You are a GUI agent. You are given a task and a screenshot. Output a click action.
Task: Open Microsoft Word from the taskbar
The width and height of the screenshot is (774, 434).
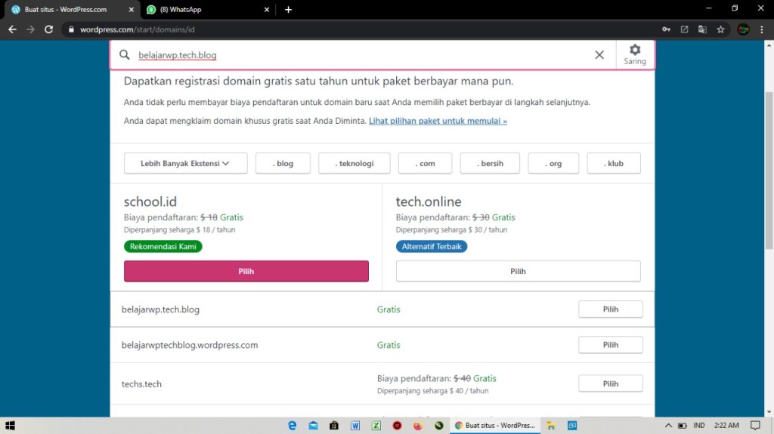click(x=355, y=426)
